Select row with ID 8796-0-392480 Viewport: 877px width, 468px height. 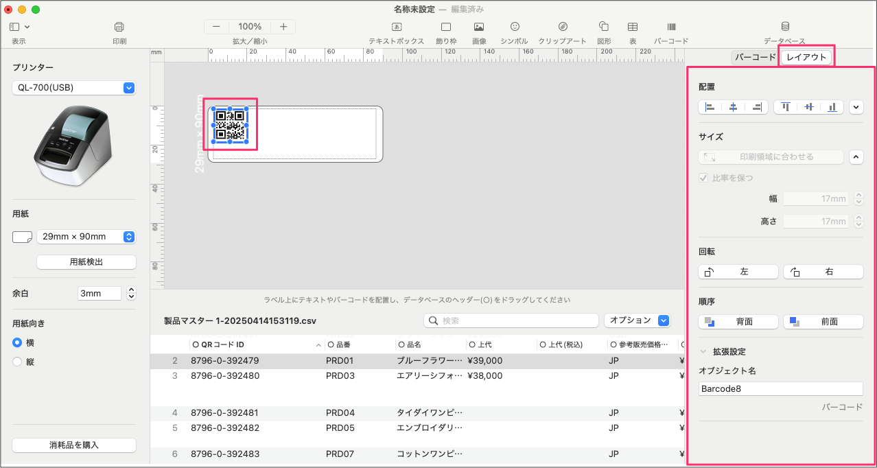coord(417,375)
